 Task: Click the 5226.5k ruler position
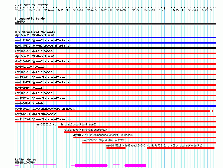(63, 10)
